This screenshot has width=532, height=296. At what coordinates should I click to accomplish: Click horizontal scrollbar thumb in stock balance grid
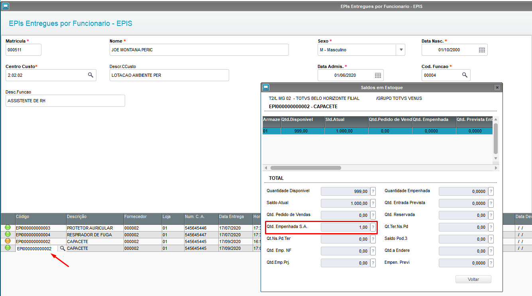coord(306,168)
